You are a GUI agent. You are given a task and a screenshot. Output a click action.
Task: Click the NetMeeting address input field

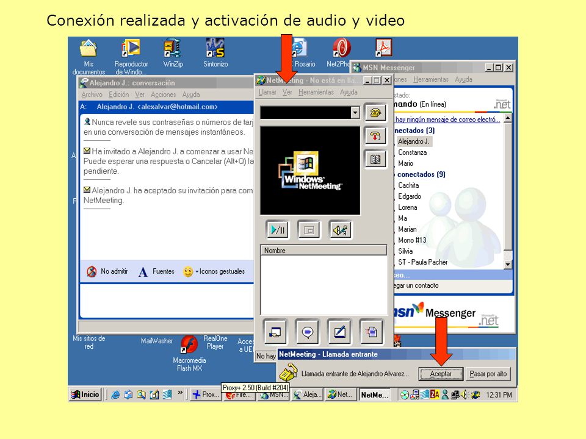[x=305, y=112]
